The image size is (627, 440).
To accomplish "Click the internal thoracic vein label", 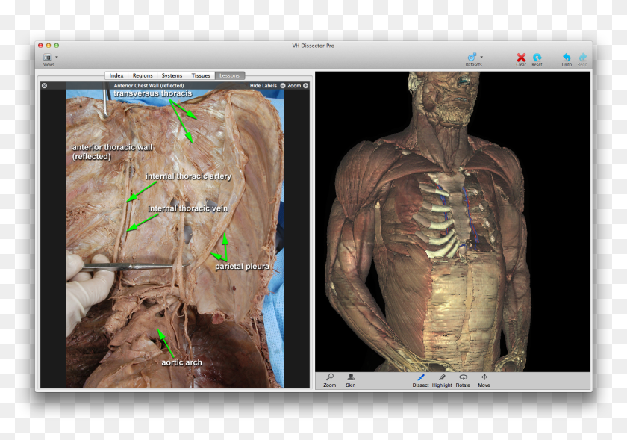I will coord(187,208).
